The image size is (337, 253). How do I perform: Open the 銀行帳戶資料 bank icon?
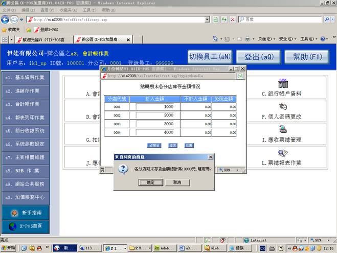282,83
